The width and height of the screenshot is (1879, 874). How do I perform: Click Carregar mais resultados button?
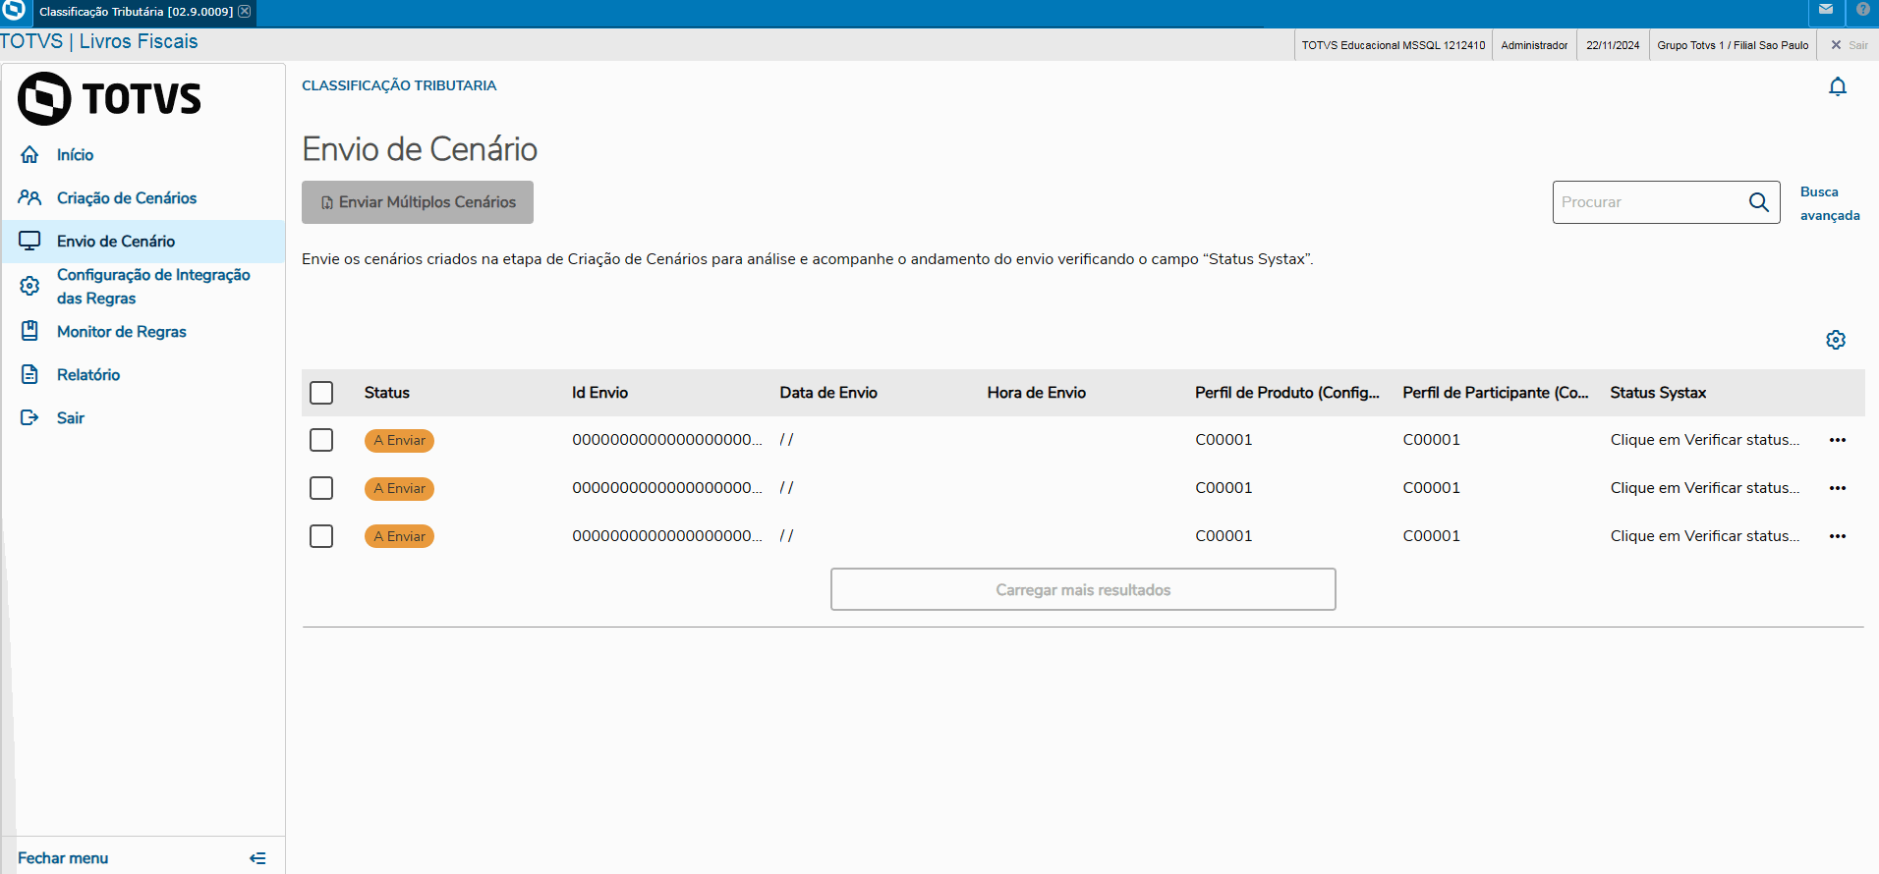[1083, 589]
